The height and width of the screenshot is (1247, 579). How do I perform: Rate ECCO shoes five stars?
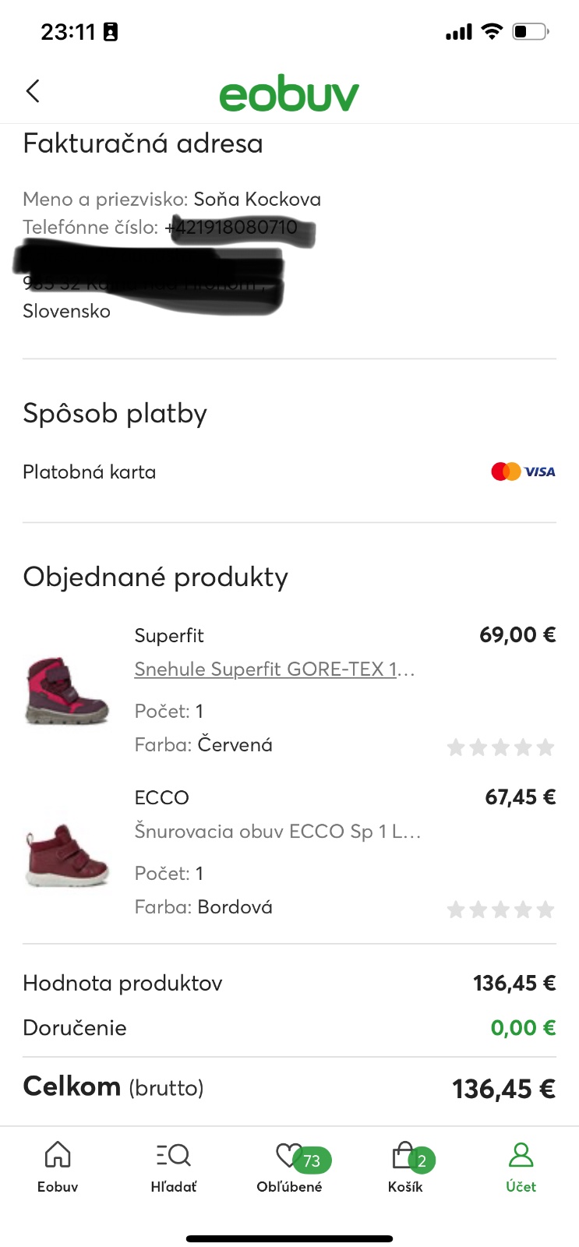(545, 910)
